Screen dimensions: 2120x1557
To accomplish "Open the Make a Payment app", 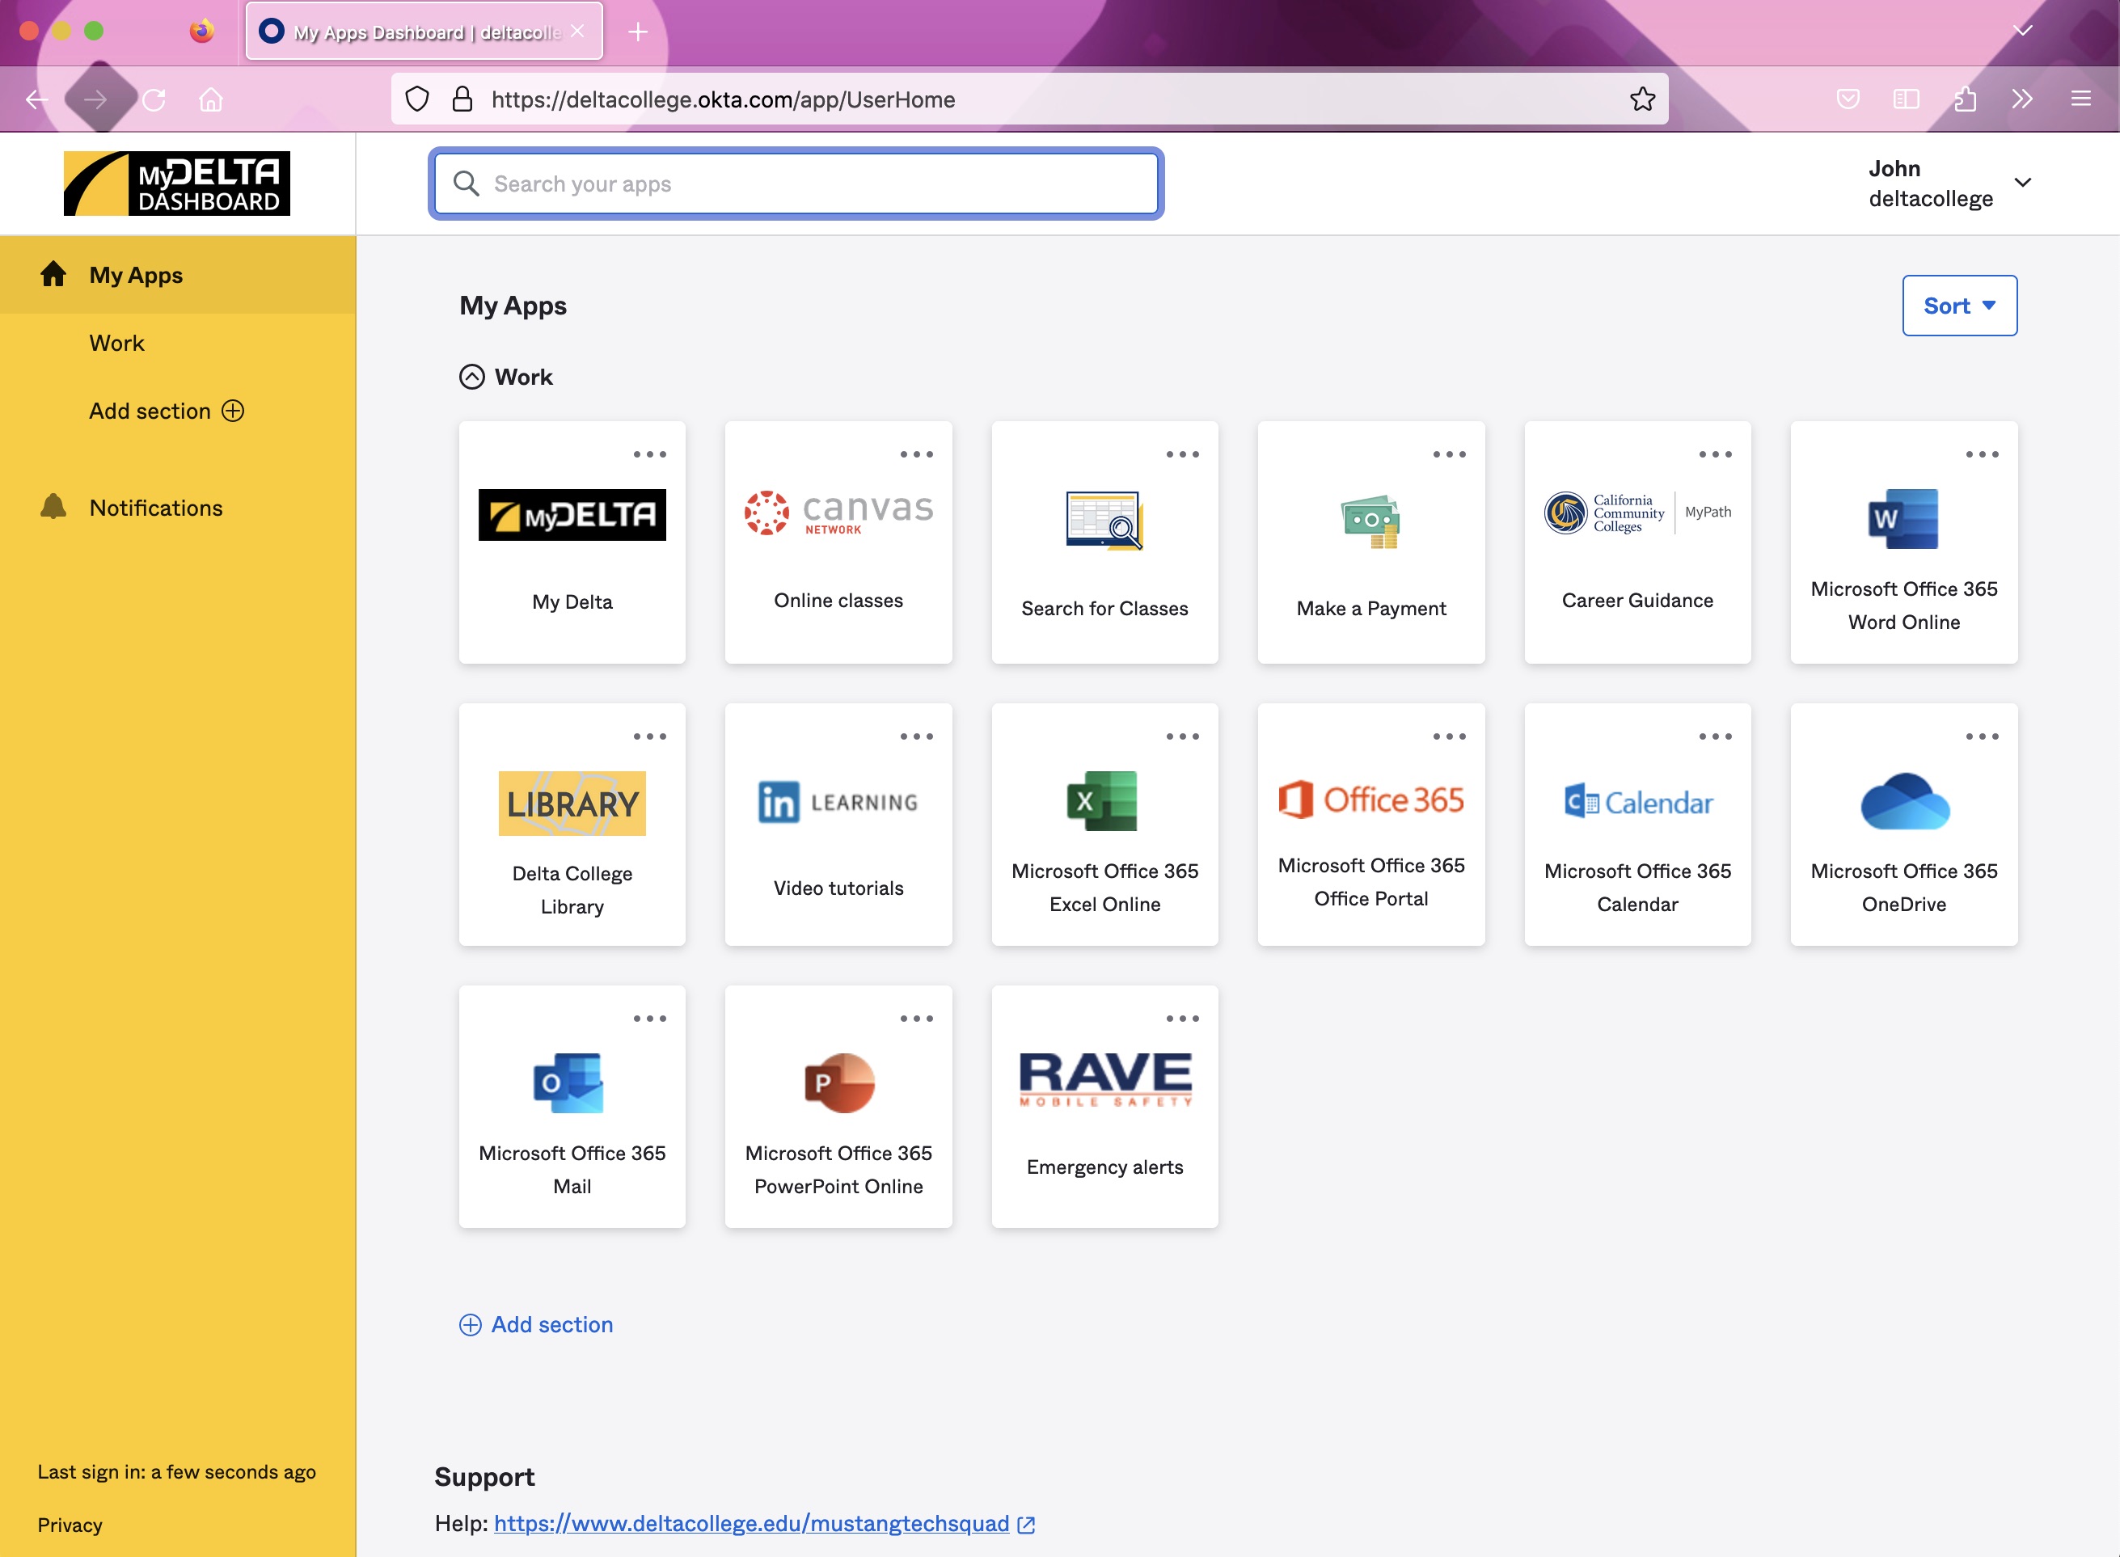I will [1370, 542].
